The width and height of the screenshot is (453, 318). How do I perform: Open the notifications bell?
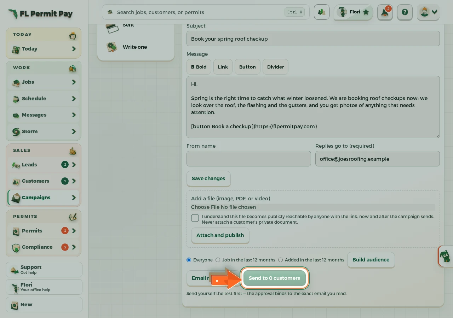(x=385, y=12)
